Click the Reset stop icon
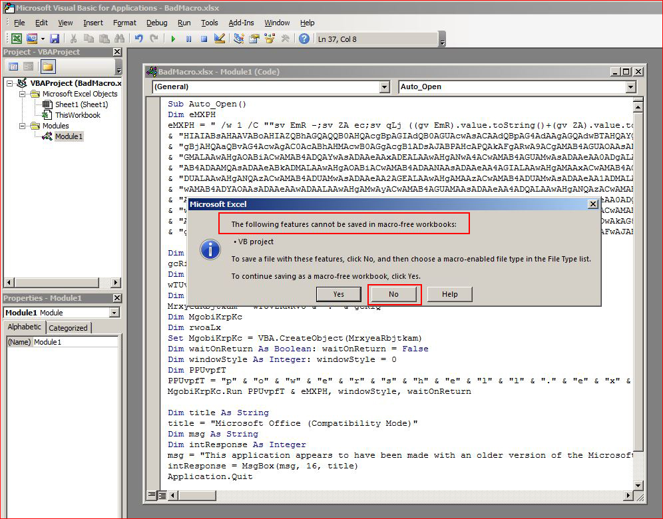The height and width of the screenshot is (519, 663). pyautogui.click(x=204, y=39)
